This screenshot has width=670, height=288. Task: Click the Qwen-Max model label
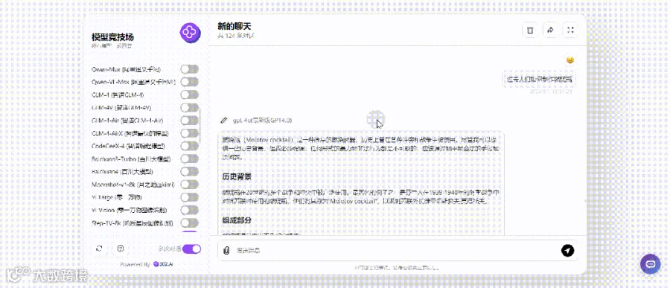click(x=127, y=69)
